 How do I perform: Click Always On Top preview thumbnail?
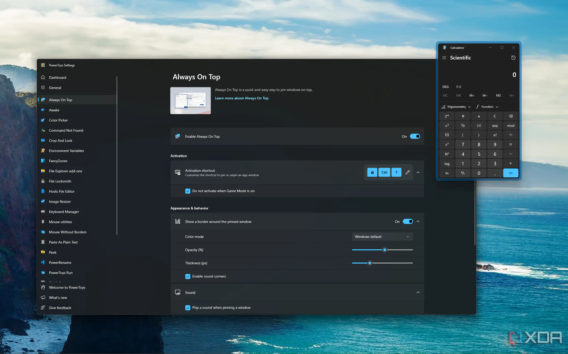click(x=190, y=101)
